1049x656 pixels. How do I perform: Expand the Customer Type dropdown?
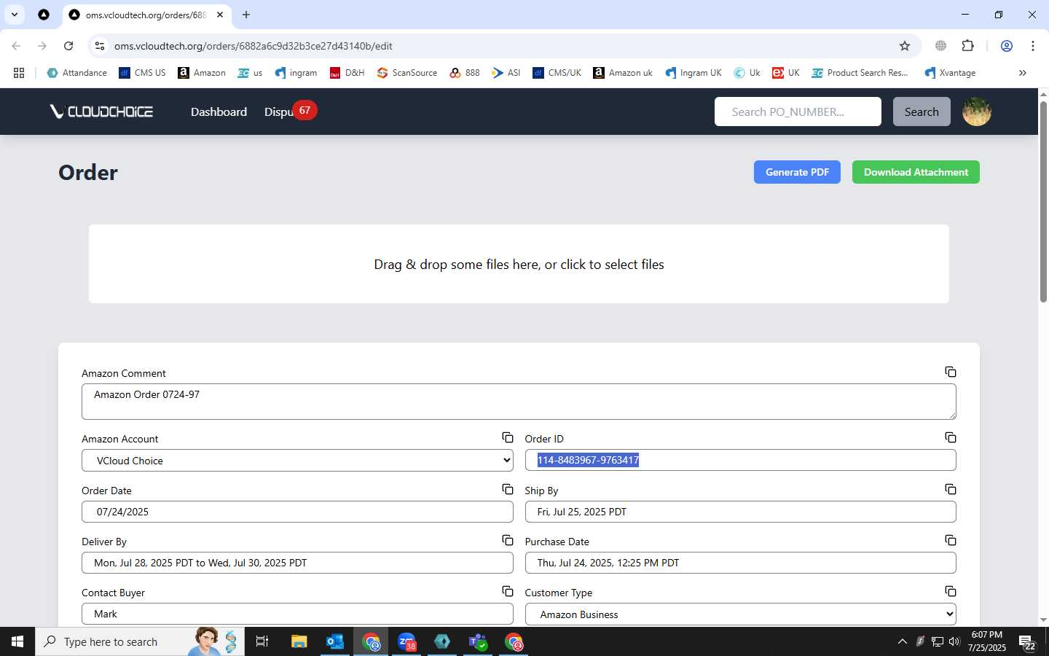[x=740, y=614]
